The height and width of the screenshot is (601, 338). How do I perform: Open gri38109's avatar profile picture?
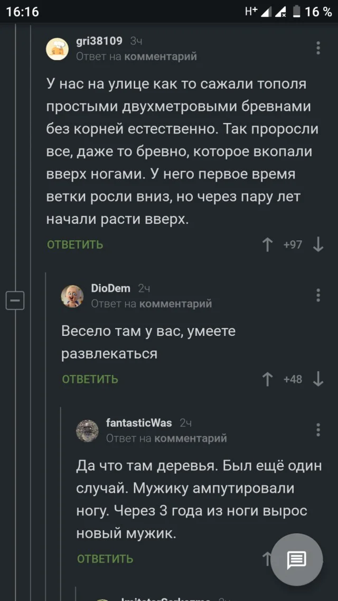(57, 49)
